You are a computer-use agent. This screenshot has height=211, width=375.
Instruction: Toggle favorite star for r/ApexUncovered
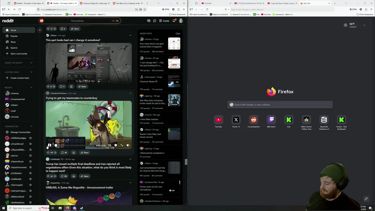(x=30, y=167)
